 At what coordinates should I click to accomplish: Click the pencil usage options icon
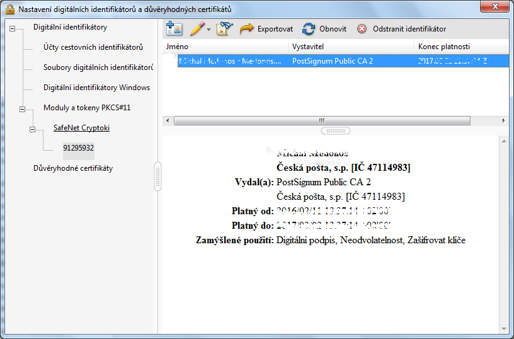point(197,29)
